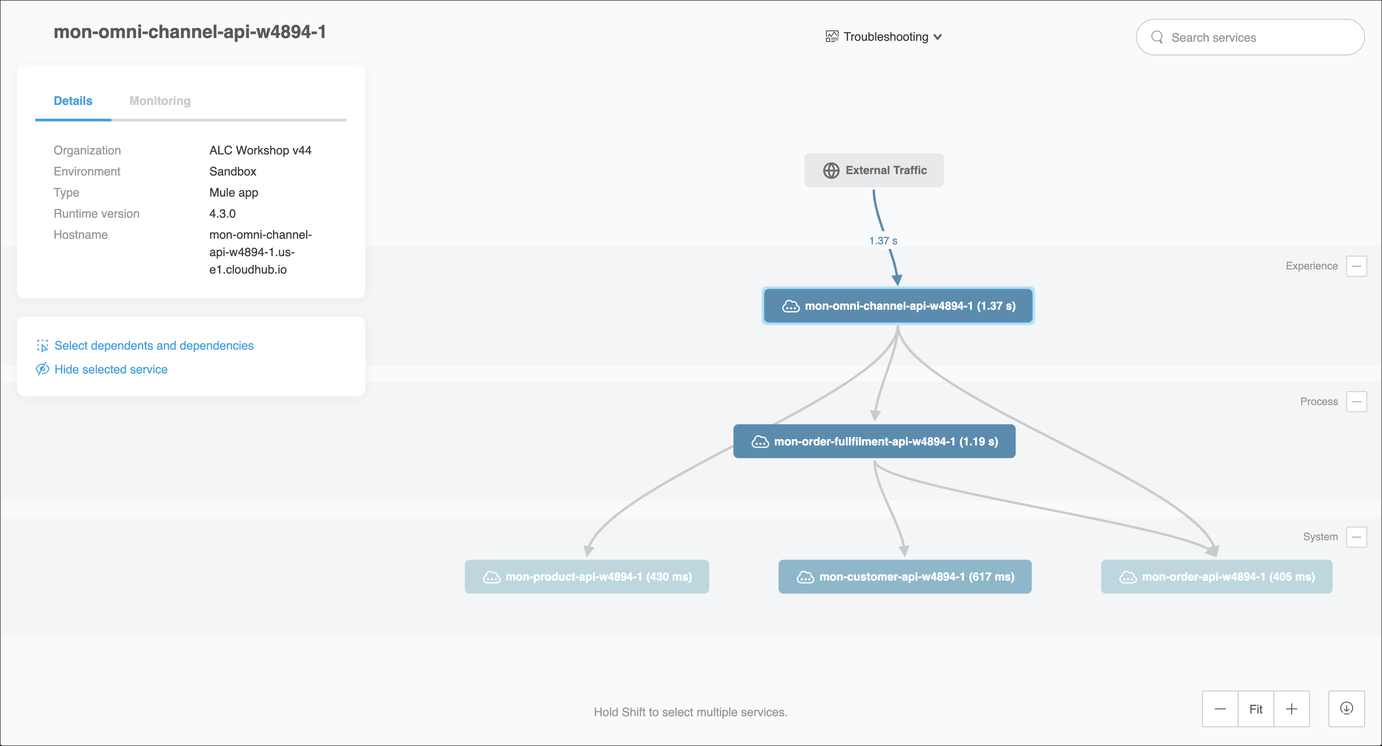The height and width of the screenshot is (746, 1382).
Task: Focus the Search services field
Action: pos(1256,38)
